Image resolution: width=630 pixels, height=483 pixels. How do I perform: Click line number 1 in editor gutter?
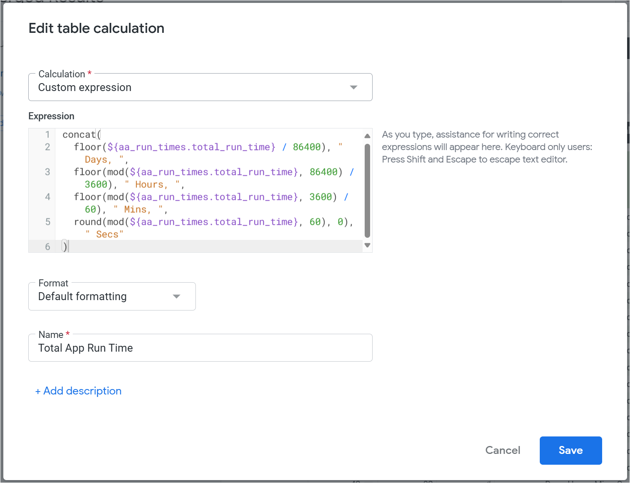pyautogui.click(x=47, y=135)
